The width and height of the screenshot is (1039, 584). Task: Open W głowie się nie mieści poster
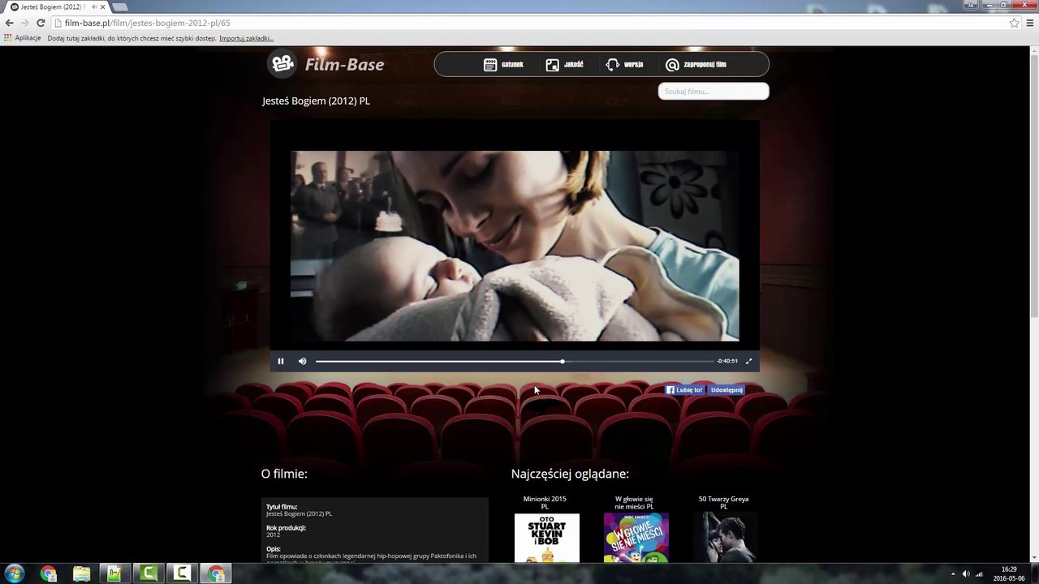(636, 538)
